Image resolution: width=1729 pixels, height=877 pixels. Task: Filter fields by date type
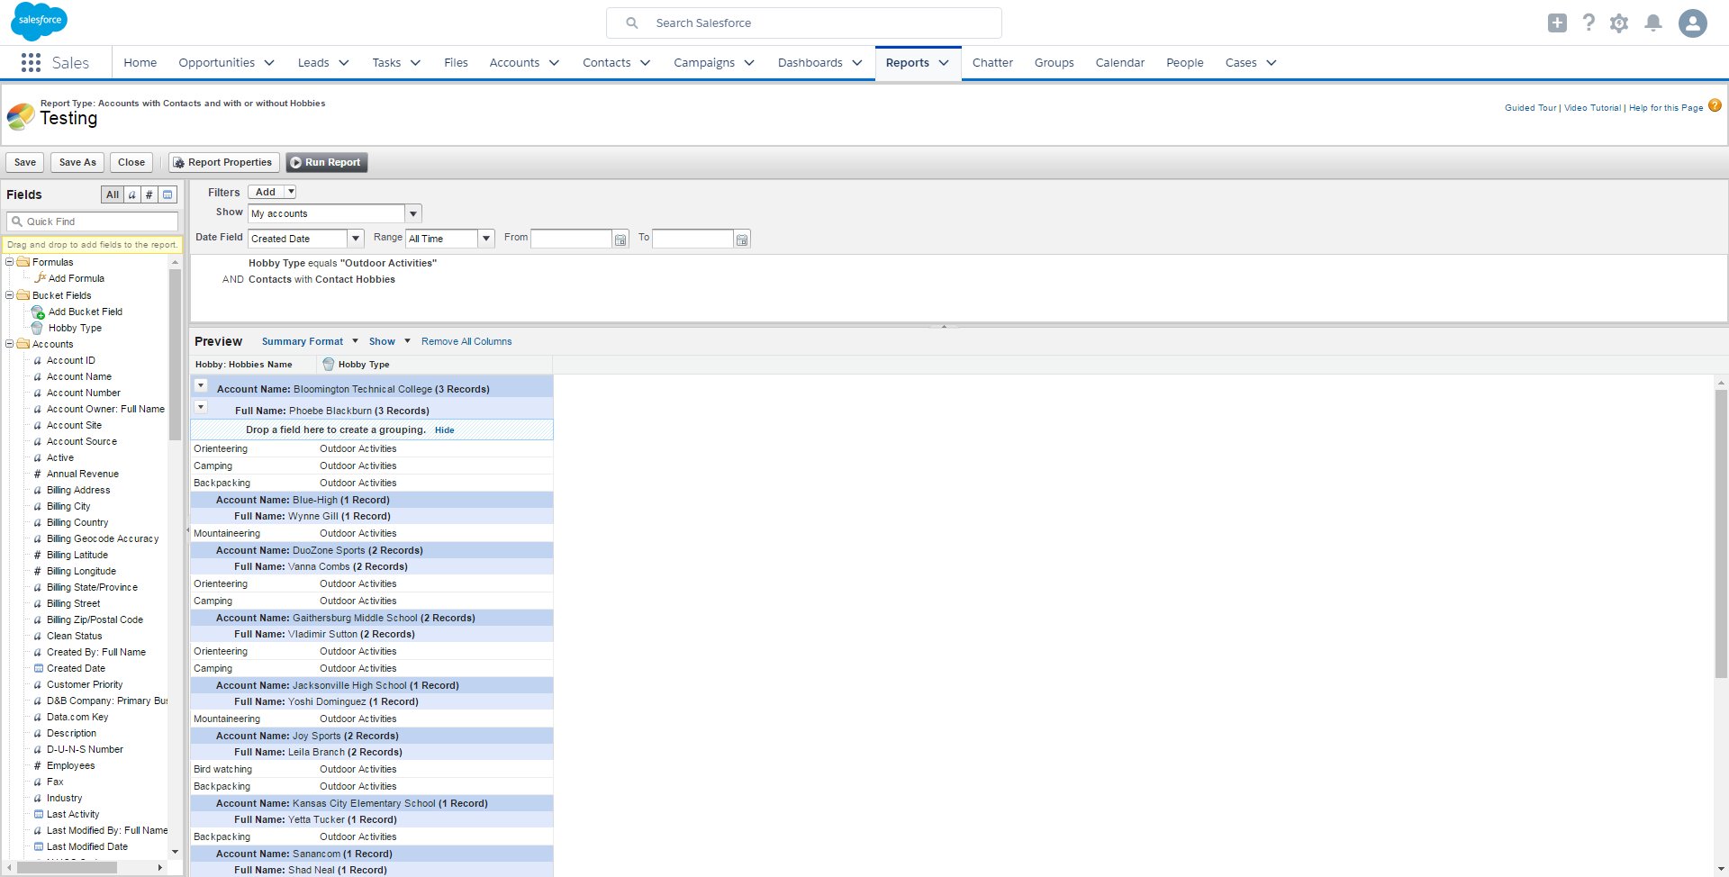tap(167, 194)
